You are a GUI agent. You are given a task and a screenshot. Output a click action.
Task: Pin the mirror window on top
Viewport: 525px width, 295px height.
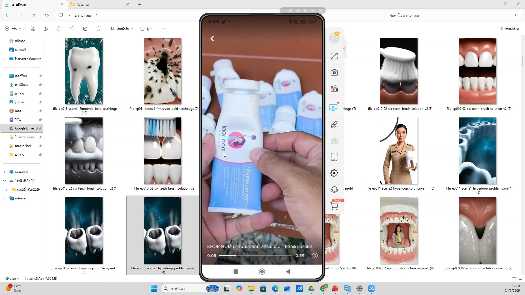click(298, 10)
